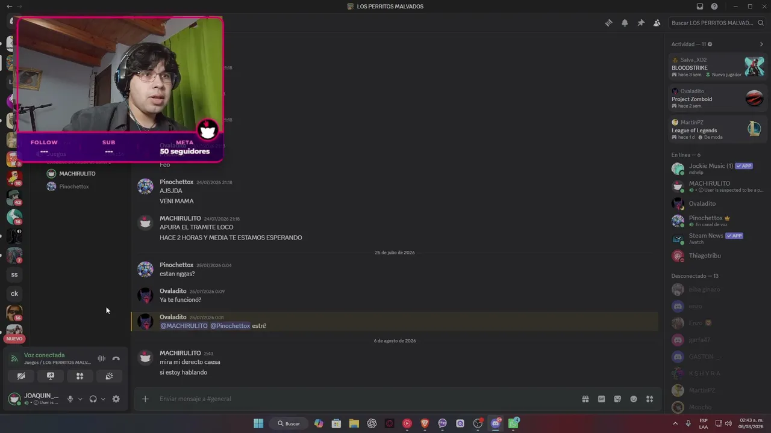Open File Explorer from taskbar

[x=354, y=423]
